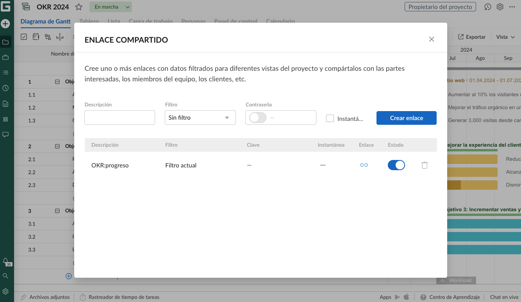Open the Sin filtro filter dropdown

pos(200,117)
